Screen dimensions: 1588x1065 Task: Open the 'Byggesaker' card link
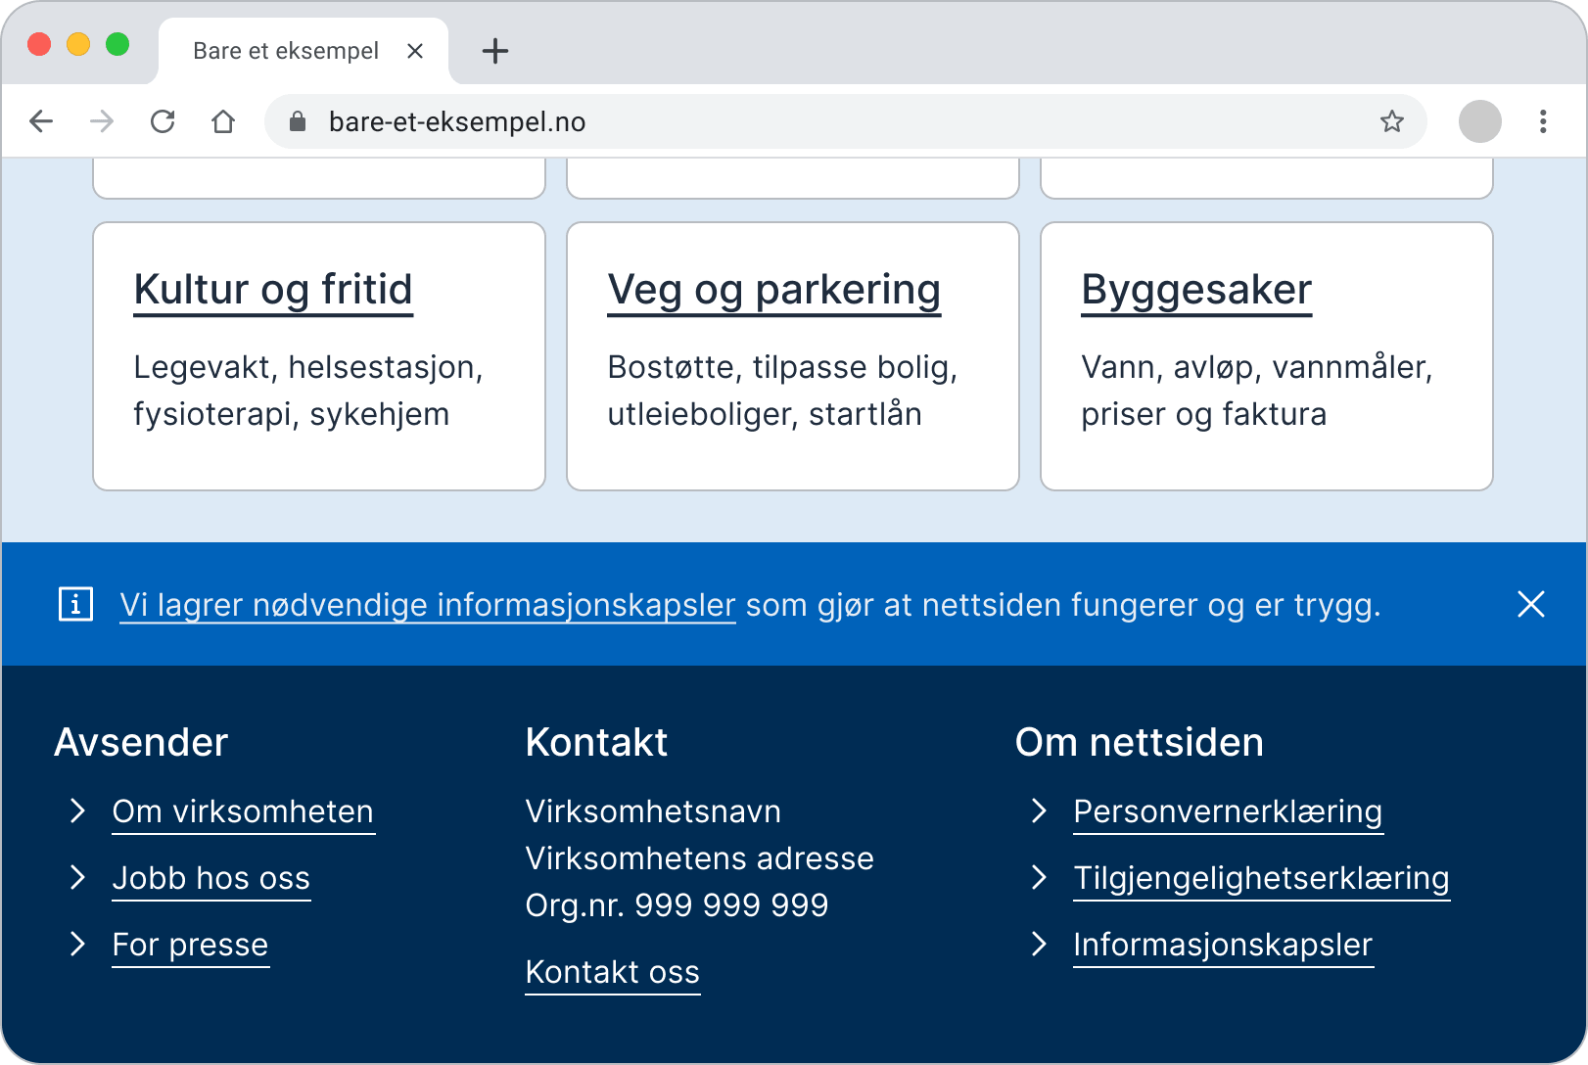(1196, 291)
